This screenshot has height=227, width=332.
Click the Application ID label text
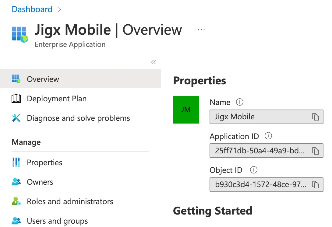234,136
